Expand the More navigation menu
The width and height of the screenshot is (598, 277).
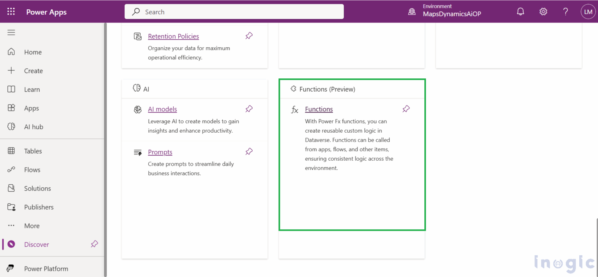pyautogui.click(x=32, y=225)
